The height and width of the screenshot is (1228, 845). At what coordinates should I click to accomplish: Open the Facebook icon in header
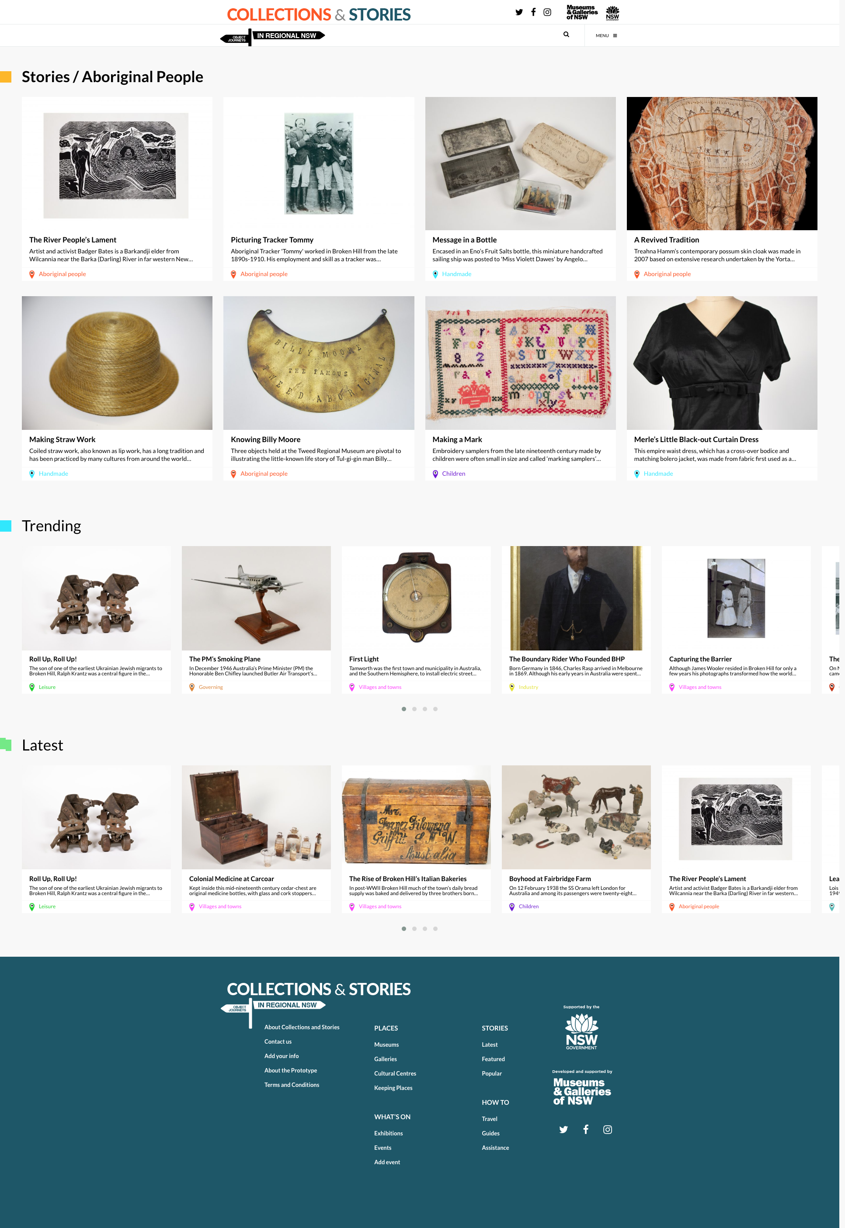tap(533, 12)
